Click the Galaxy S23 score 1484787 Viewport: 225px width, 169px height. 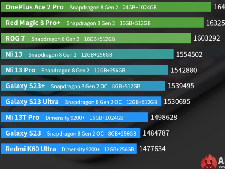click(x=156, y=133)
